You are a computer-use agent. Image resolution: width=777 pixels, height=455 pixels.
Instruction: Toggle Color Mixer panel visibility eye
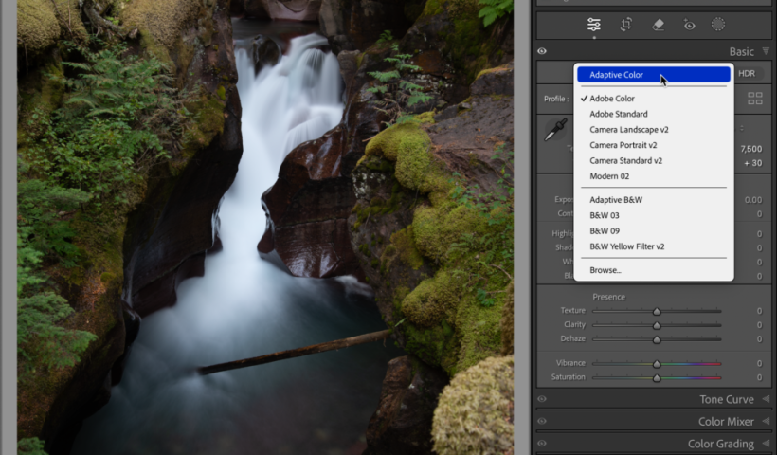[x=542, y=422]
